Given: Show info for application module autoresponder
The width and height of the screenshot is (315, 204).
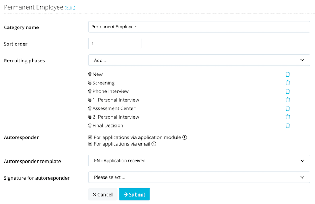Looking at the screenshot, I should click(184, 137).
